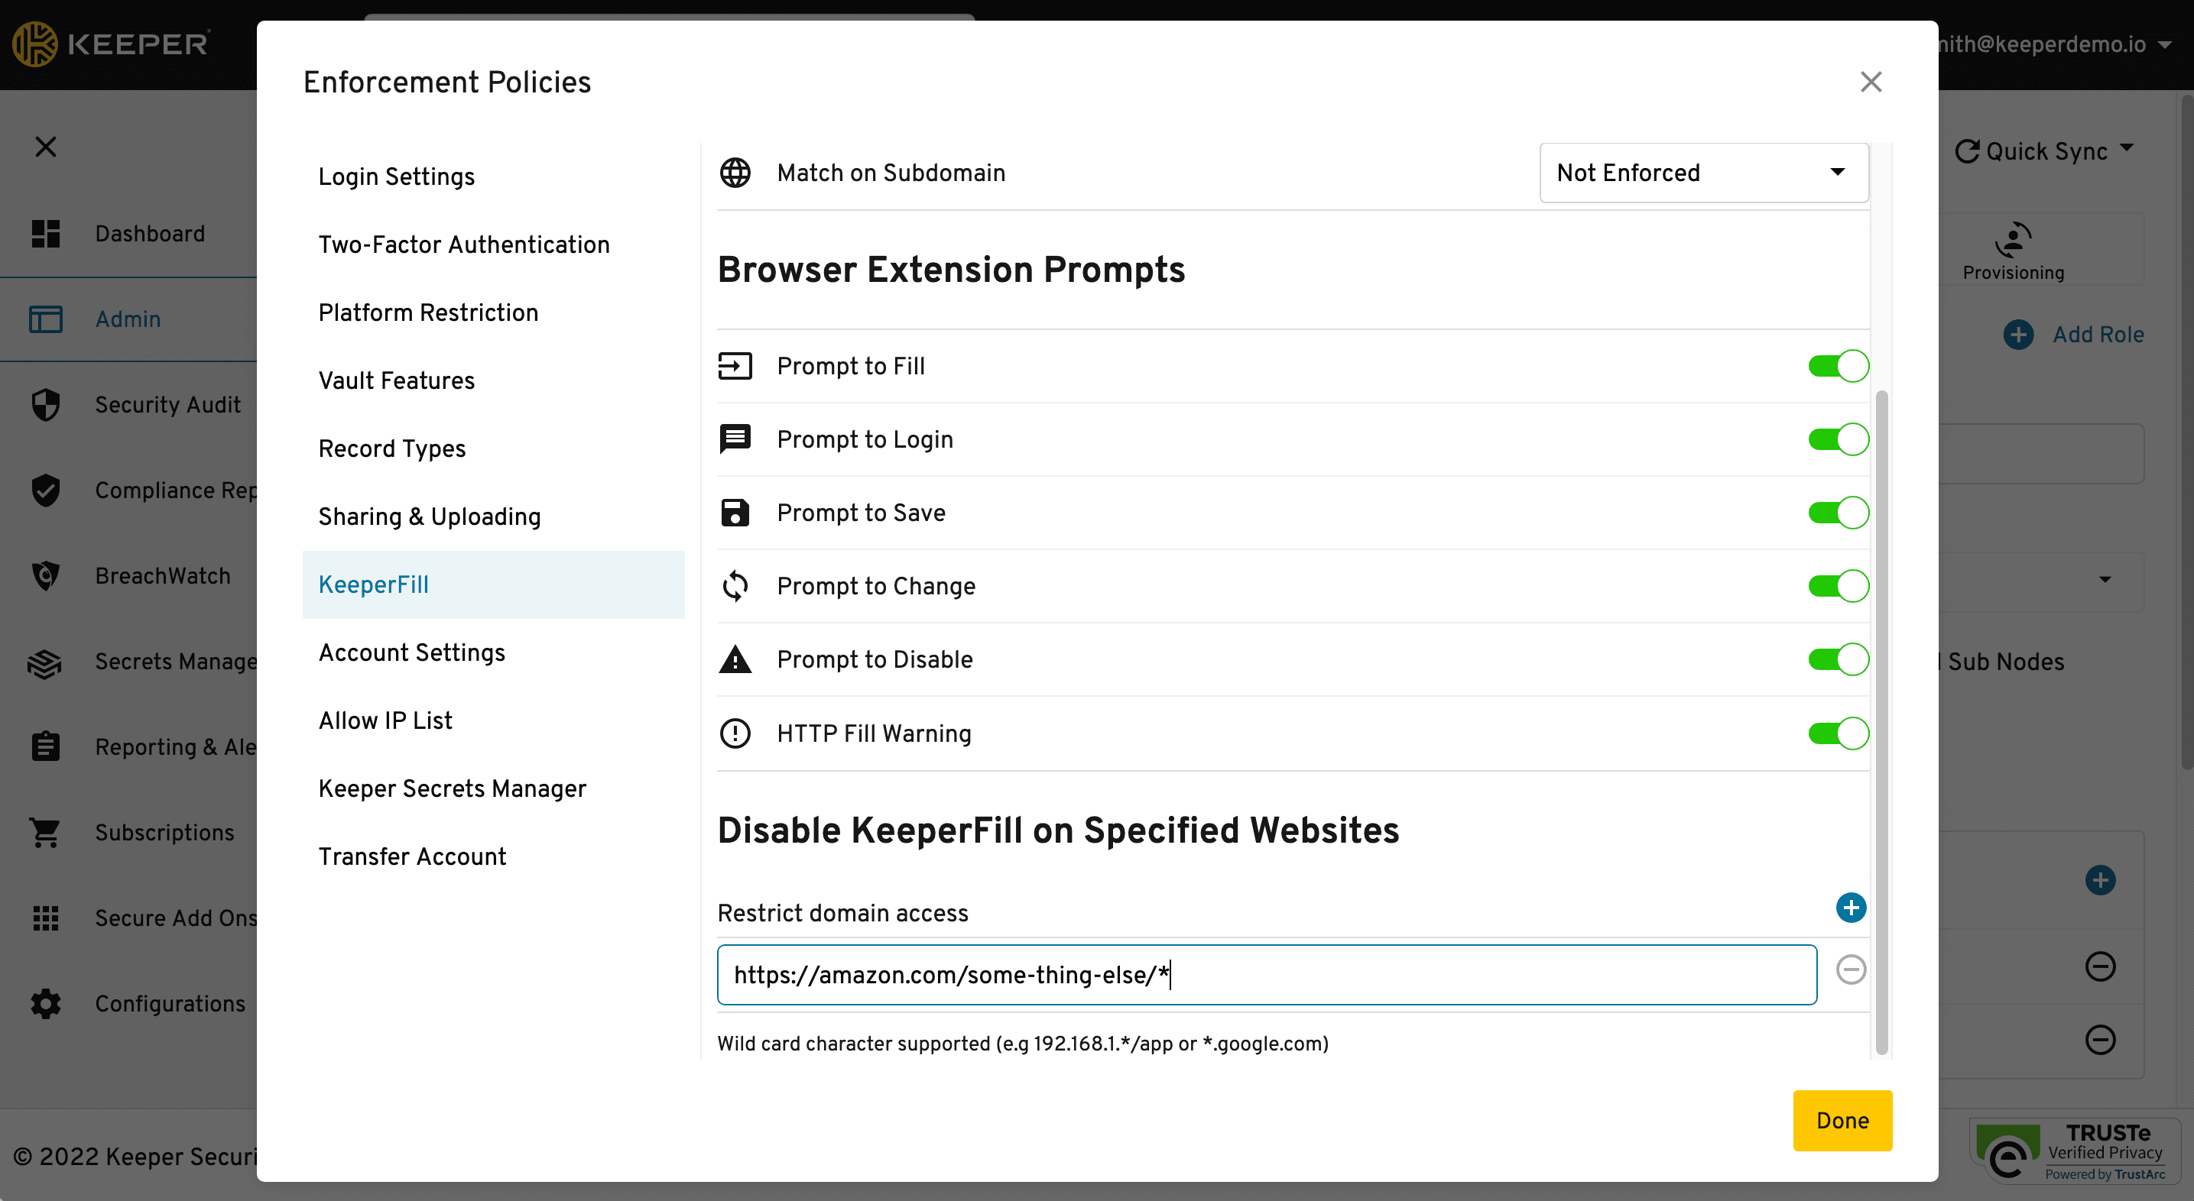Toggle the HTTP Fill Warning switch
The image size is (2194, 1201).
(1838, 733)
